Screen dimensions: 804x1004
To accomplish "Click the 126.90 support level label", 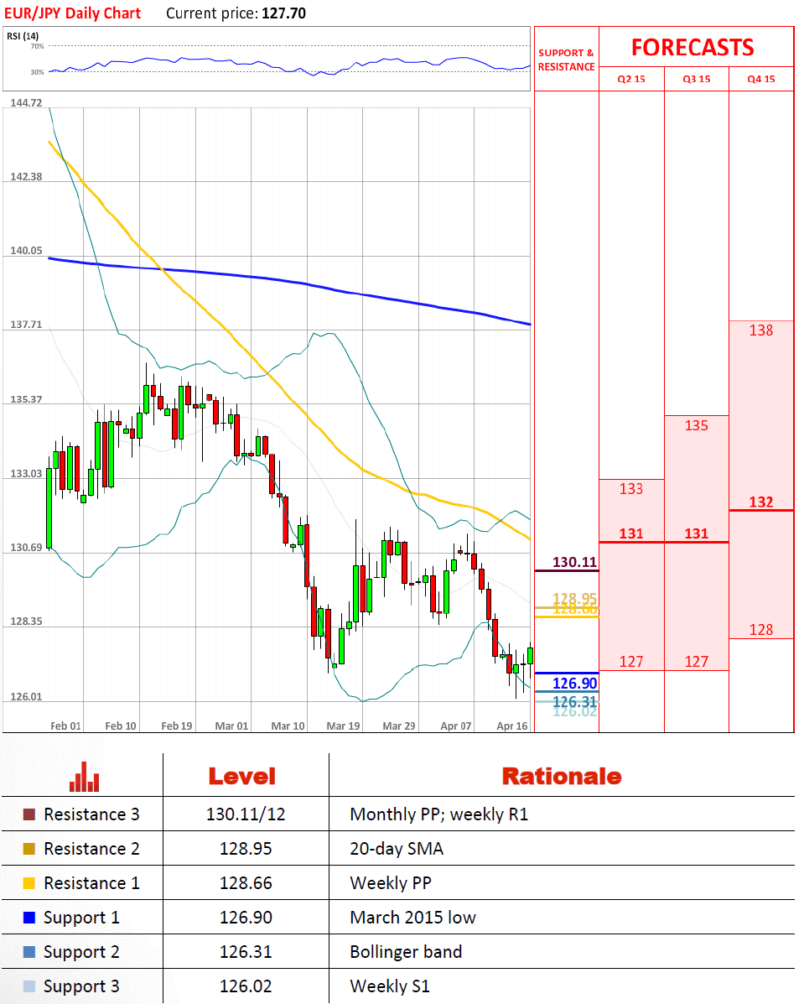I will [574, 684].
